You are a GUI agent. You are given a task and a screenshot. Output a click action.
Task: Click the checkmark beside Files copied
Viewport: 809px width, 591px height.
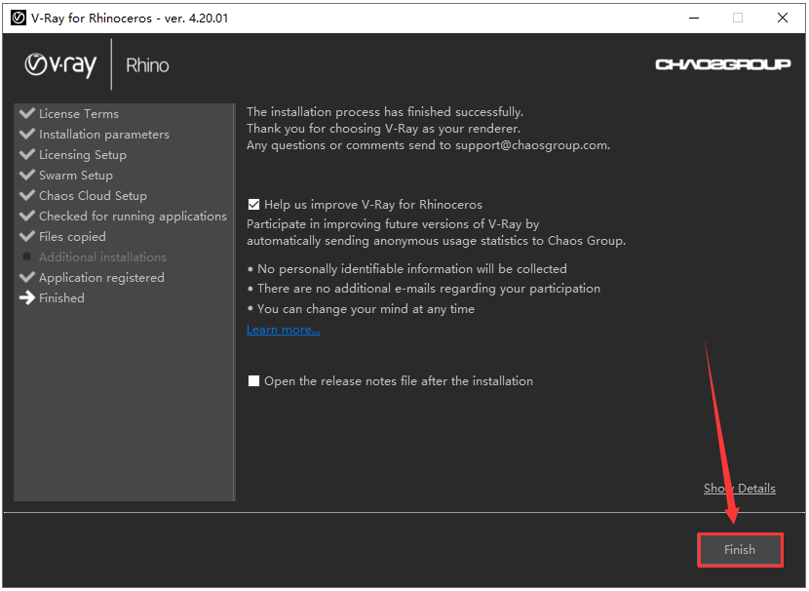point(27,236)
